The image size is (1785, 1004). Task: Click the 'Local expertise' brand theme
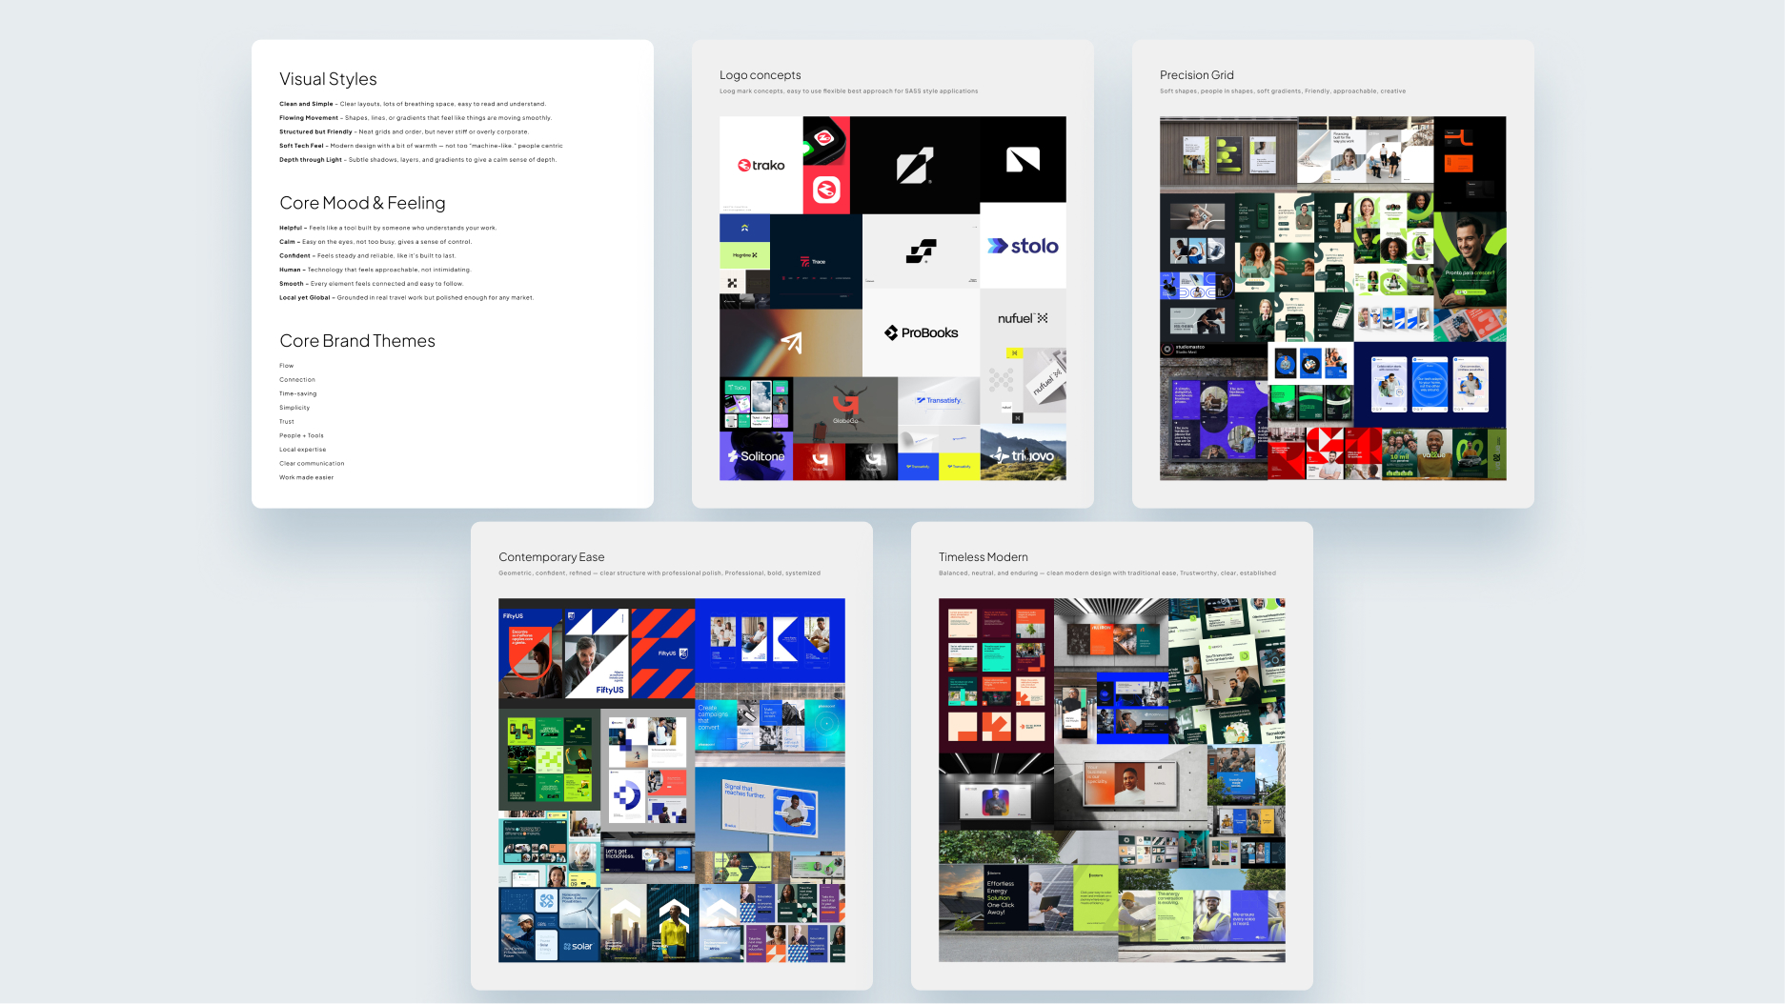point(303,450)
